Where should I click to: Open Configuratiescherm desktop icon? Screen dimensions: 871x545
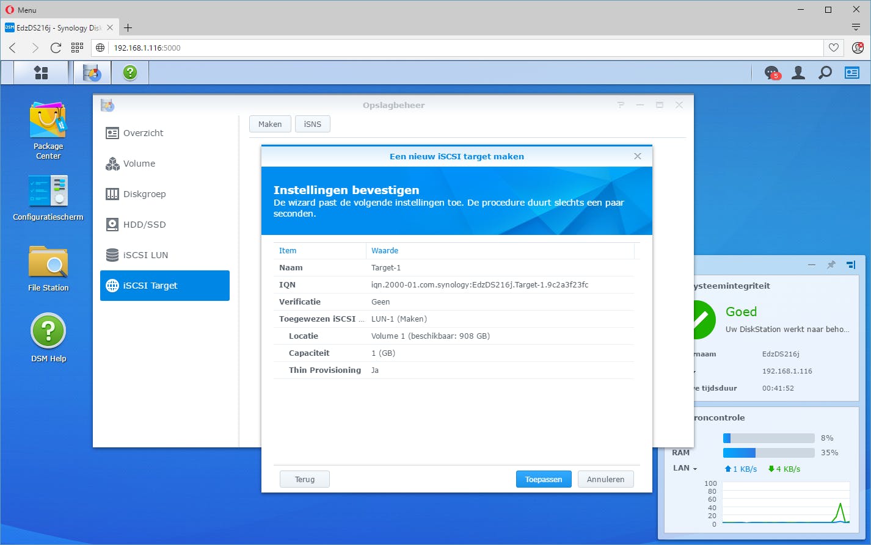(x=48, y=198)
